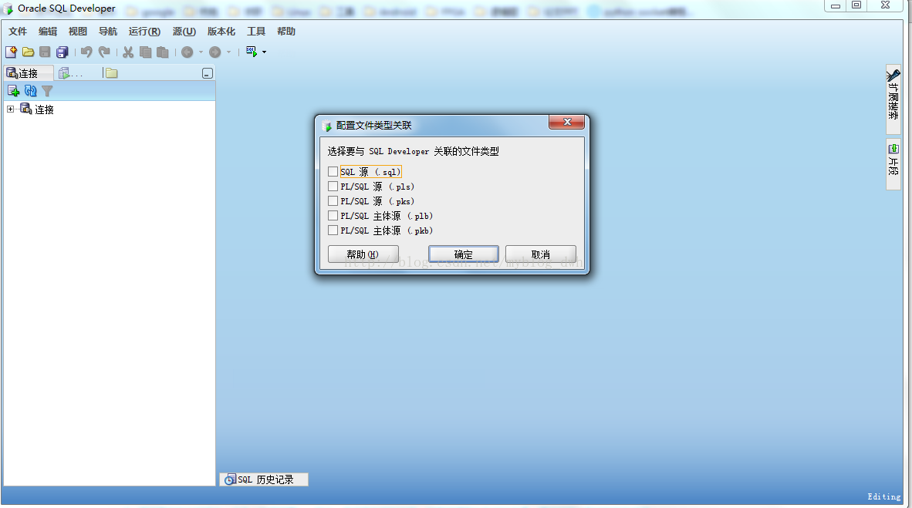Switch to the folder files tab
The image size is (912, 508).
coord(111,73)
